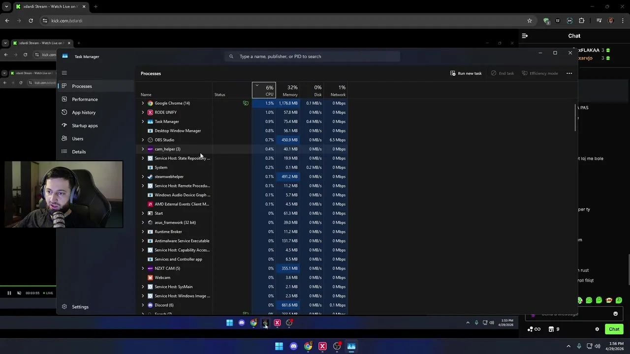The image size is (630, 354).
Task: Reload the kick.com page
Action: (31, 21)
